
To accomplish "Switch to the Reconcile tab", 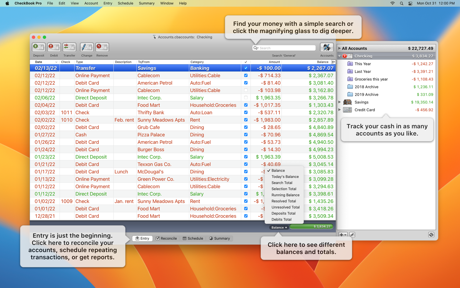I will [166, 239].
